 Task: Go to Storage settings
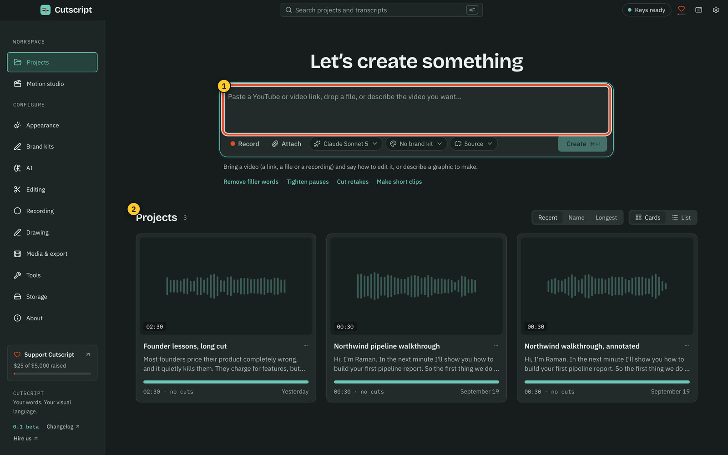click(x=52, y=296)
